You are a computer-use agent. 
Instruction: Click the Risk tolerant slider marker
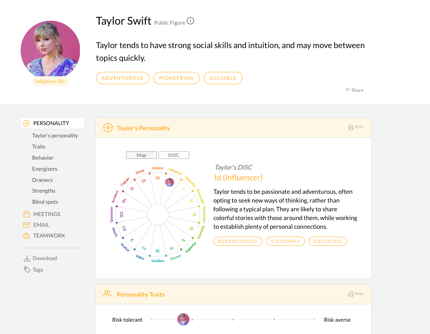click(x=183, y=319)
